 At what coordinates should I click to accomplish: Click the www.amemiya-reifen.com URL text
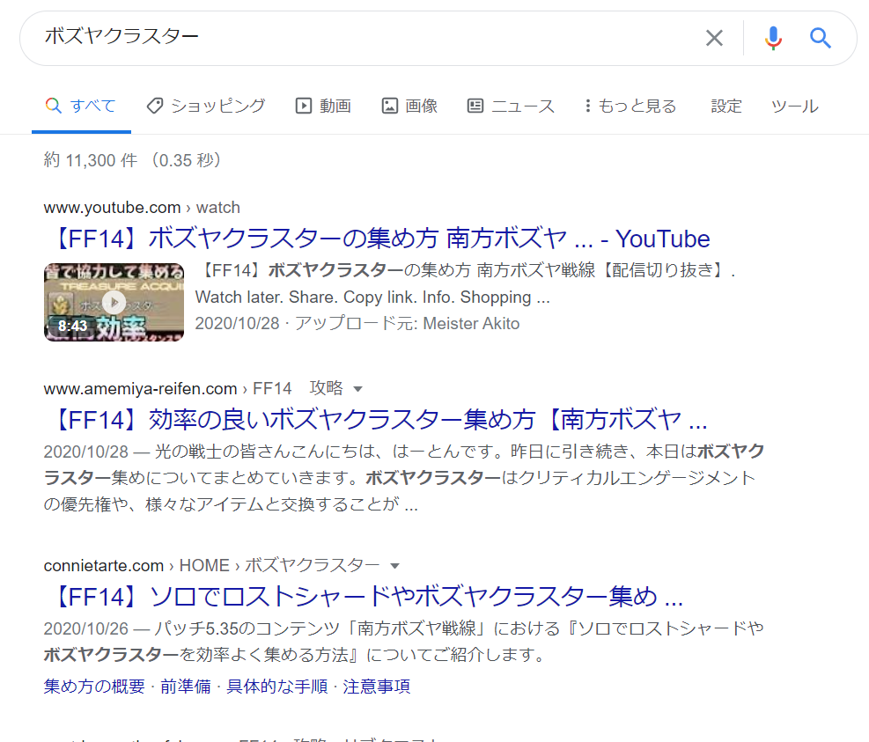tap(140, 388)
